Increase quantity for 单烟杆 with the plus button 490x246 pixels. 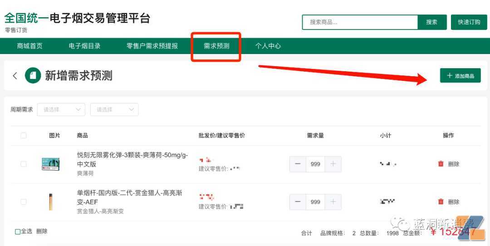[333, 202]
